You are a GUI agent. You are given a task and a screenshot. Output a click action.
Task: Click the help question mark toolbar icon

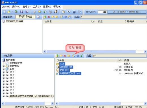click(74, 12)
